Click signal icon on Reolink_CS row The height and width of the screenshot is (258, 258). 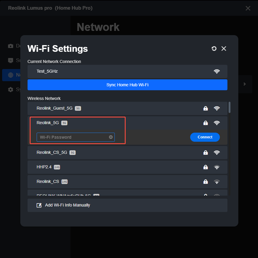[x=217, y=181]
